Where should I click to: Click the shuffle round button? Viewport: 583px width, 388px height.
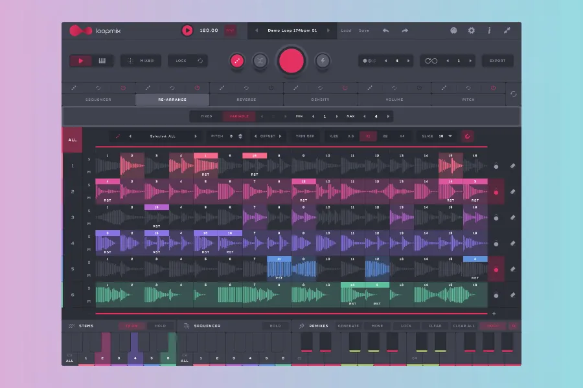(260, 61)
